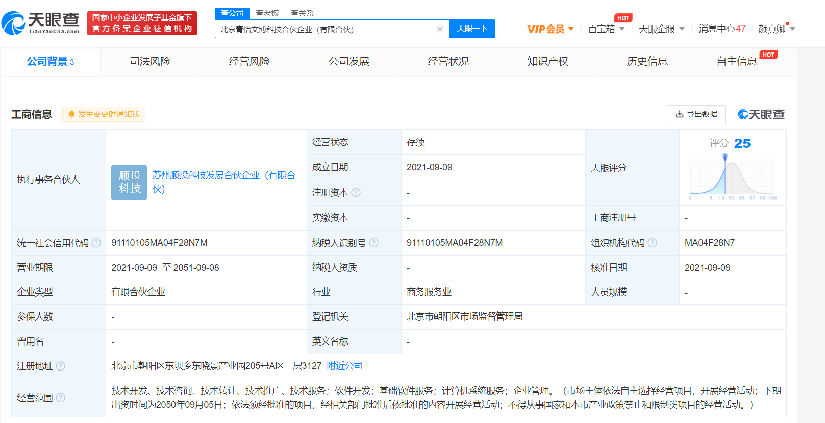Click the score value 25
825x423 pixels.
742,143
